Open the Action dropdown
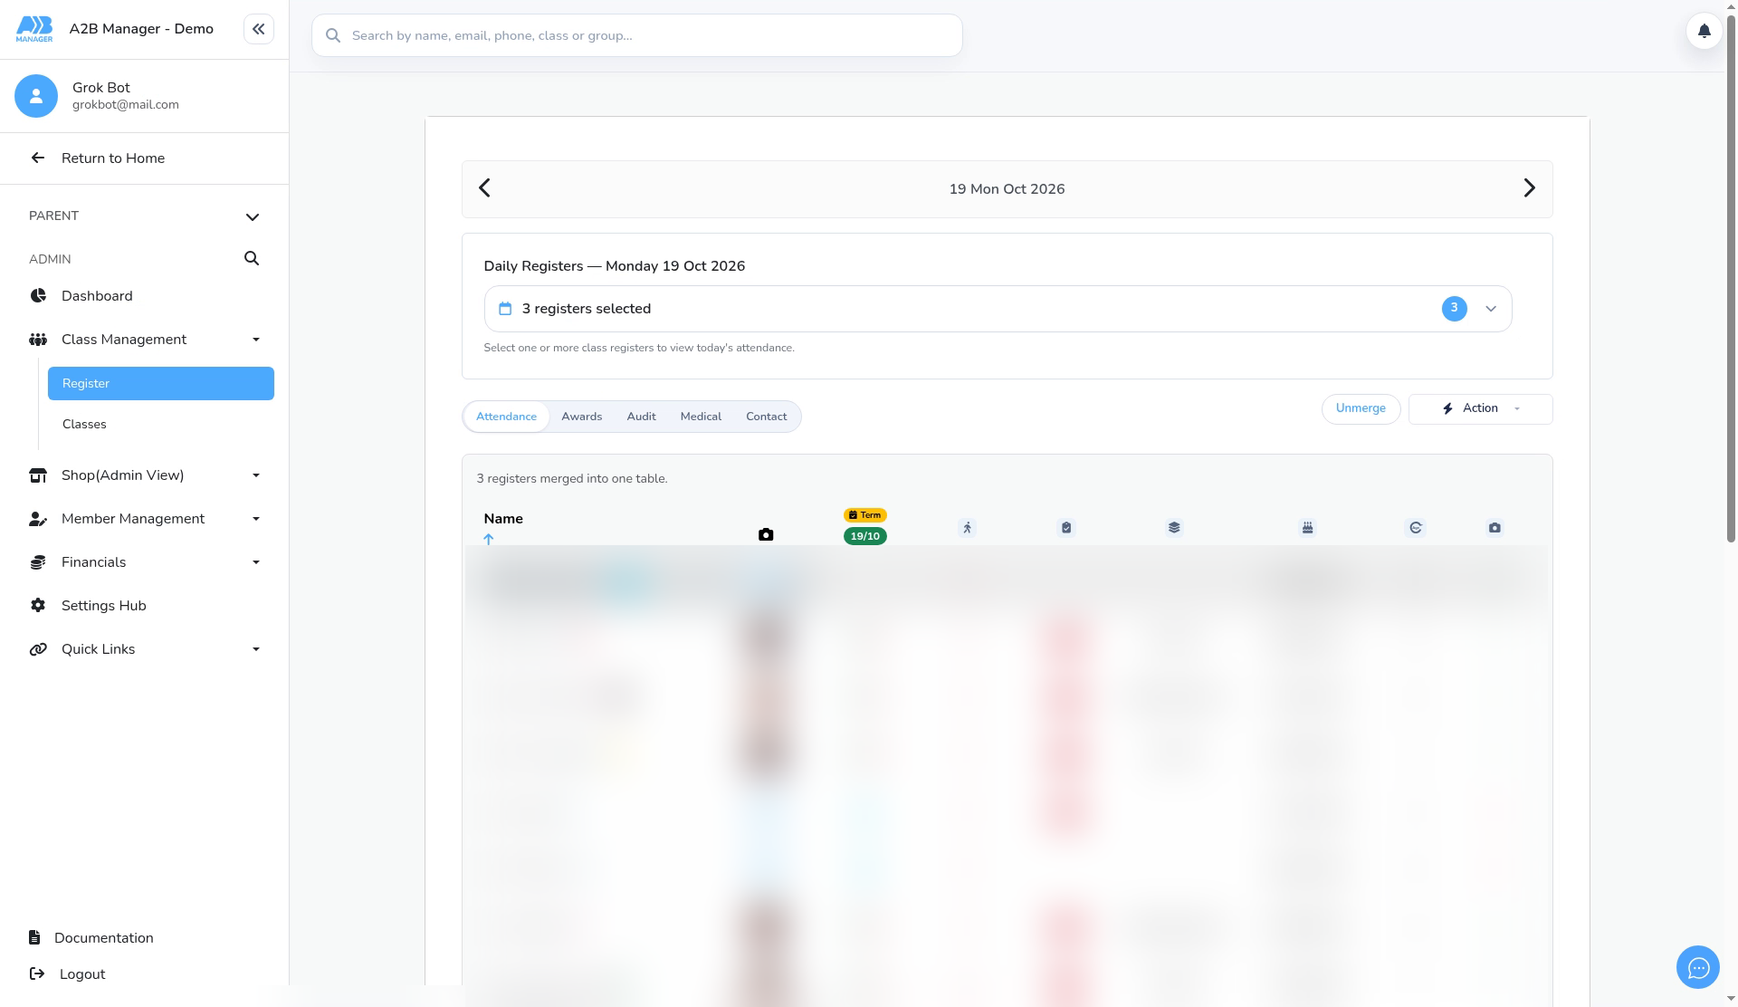This screenshot has height=1007, width=1738. click(1480, 409)
